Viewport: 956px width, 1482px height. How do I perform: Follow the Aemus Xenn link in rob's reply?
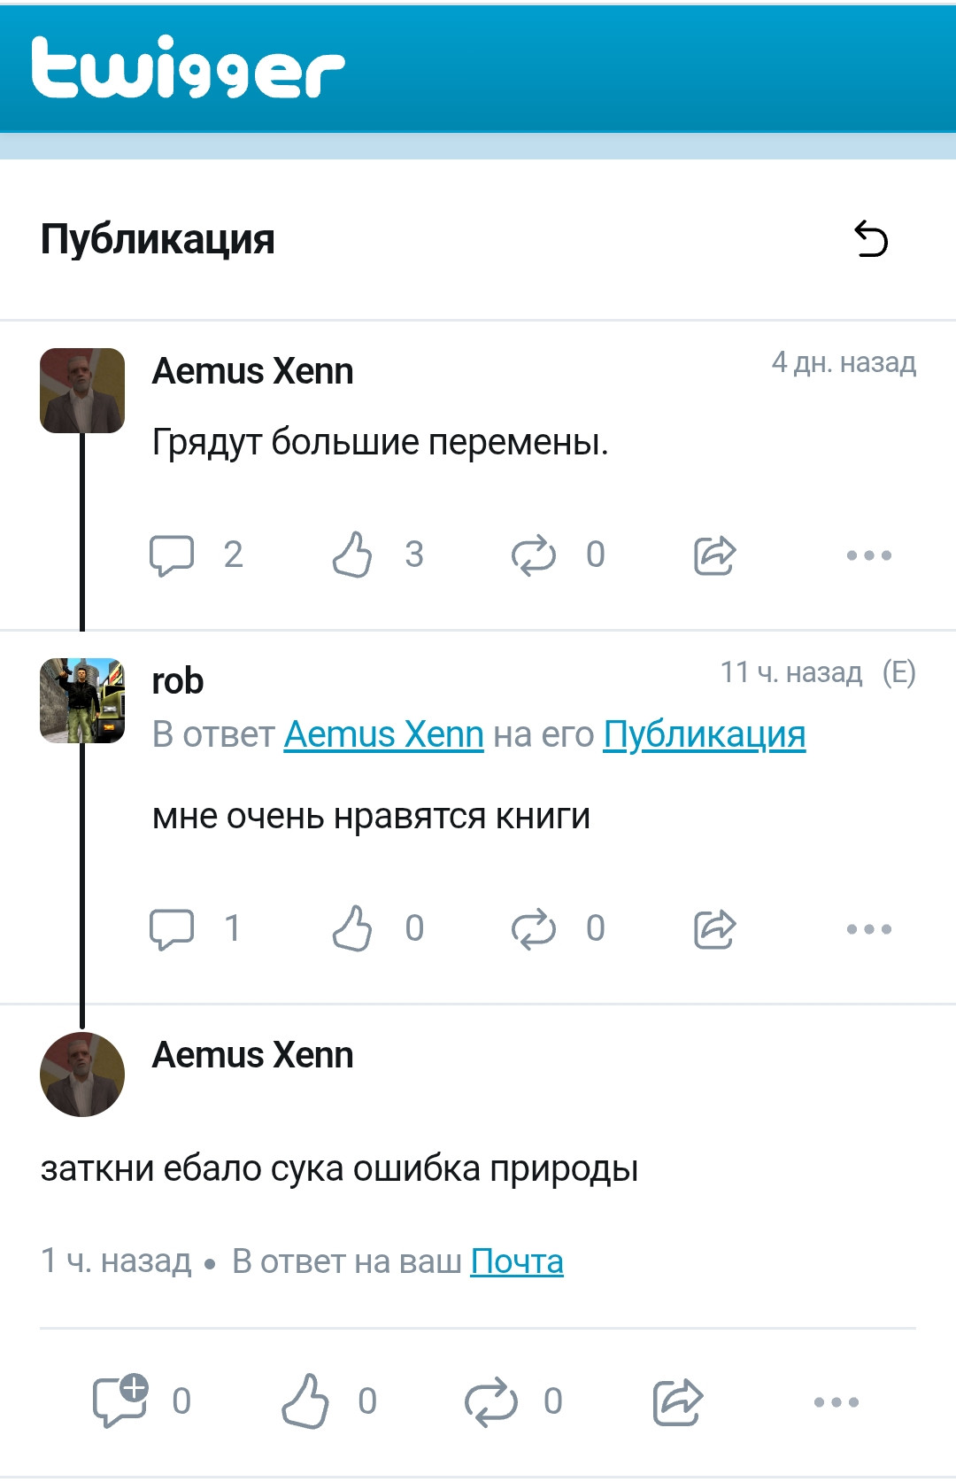tap(383, 734)
